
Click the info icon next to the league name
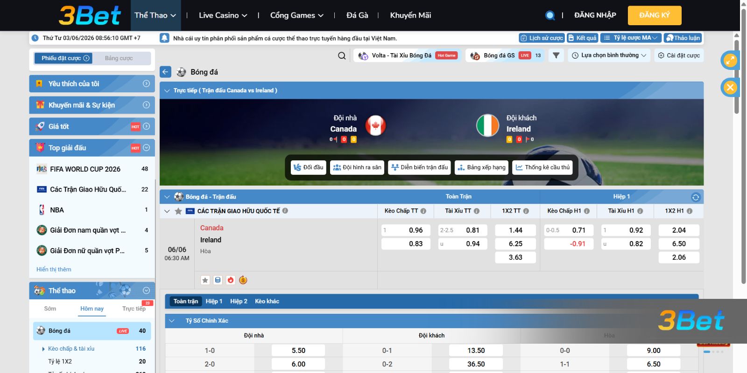pos(285,211)
